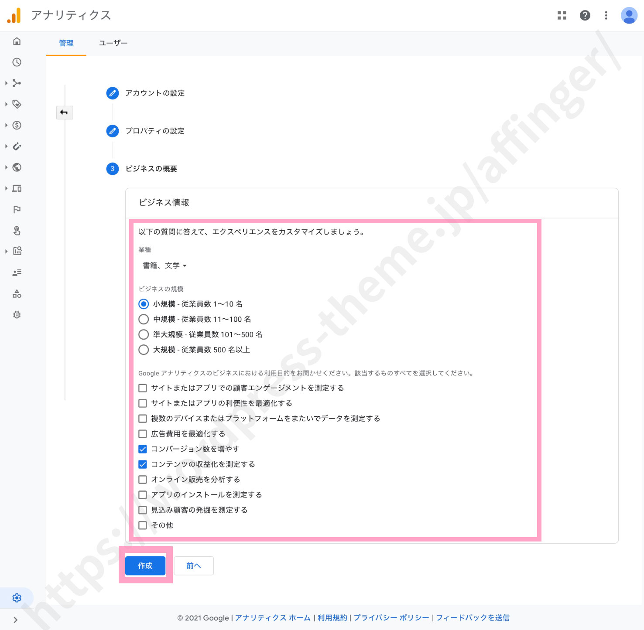Open the analysis chart icon in sidebar
The height and width of the screenshot is (630, 644).
[x=17, y=251]
